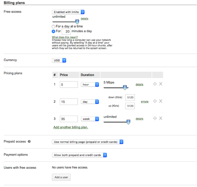Screen dimensions: 197x187
Task: Open the Prepaid access billing page dropdown
Action: (88, 142)
